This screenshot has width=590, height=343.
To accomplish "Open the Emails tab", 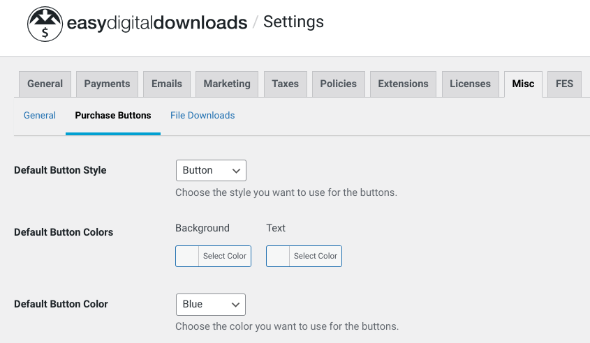I will (x=167, y=84).
